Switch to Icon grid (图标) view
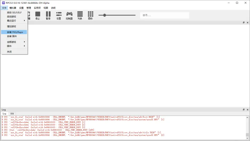The width and height of the screenshot is (250, 141). 90,15
